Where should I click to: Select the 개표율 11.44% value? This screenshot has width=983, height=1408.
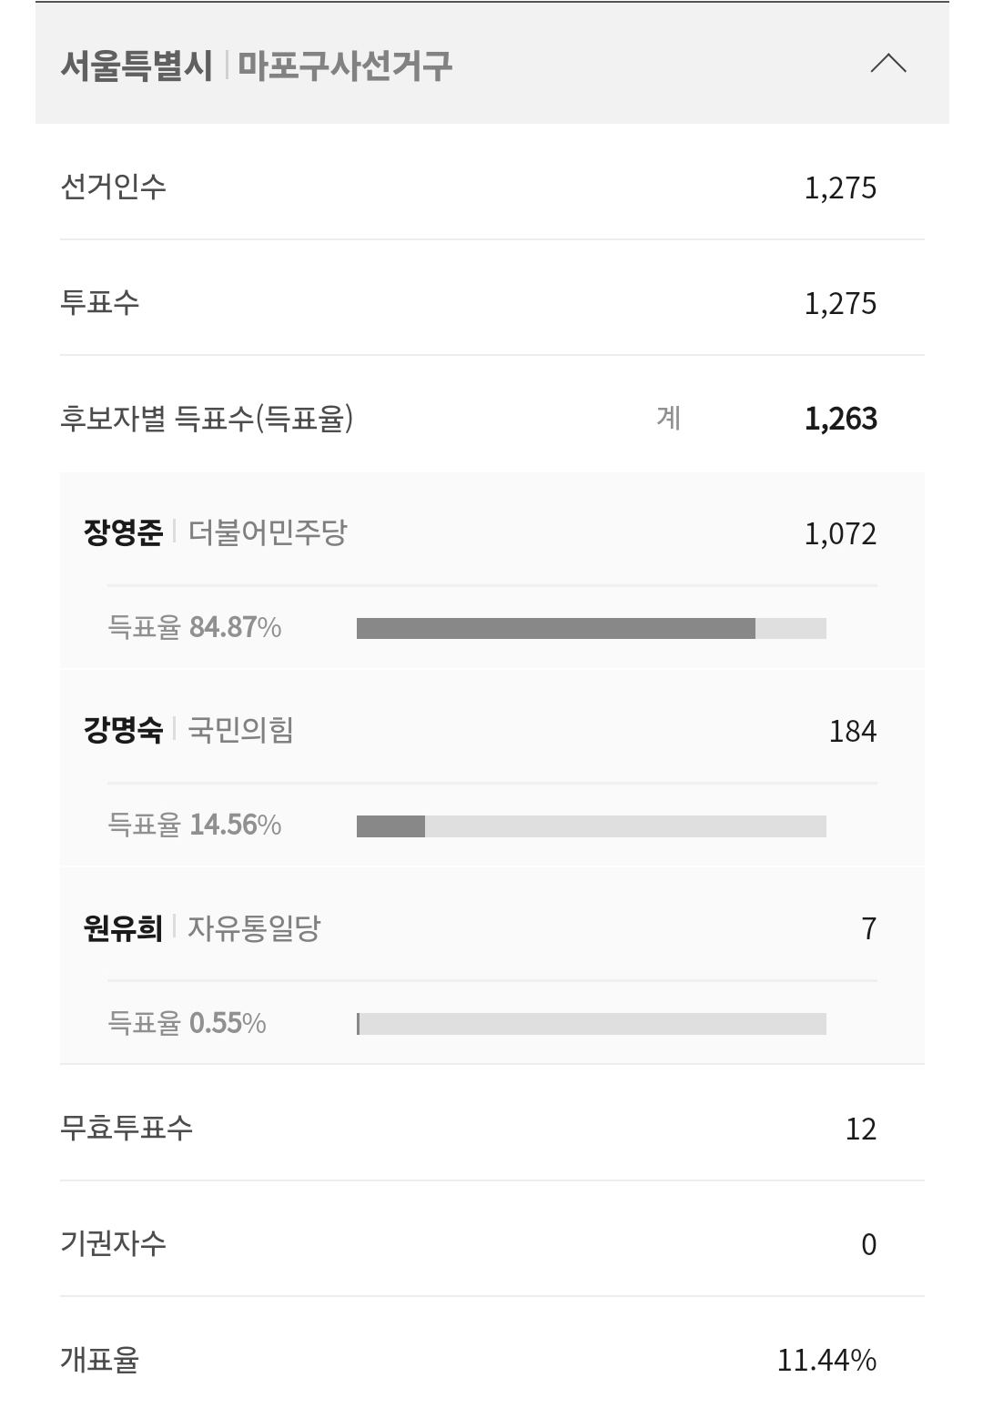[x=826, y=1360]
